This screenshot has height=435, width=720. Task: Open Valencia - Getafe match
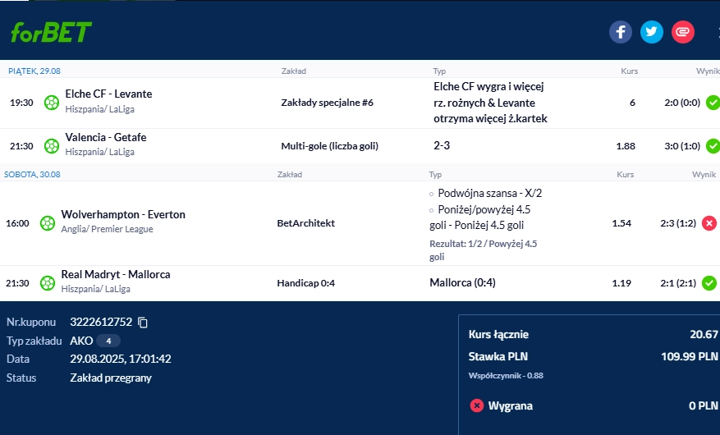106,137
